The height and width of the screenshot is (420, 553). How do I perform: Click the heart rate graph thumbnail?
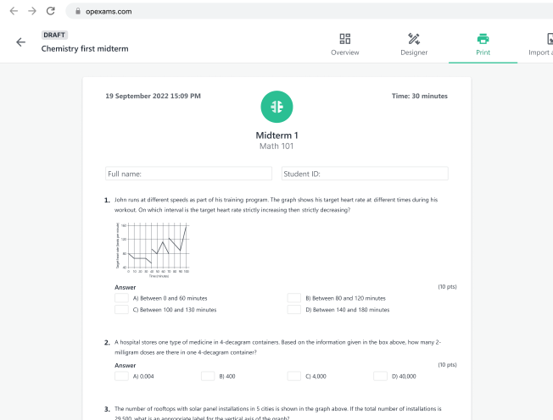pyautogui.click(x=151, y=247)
